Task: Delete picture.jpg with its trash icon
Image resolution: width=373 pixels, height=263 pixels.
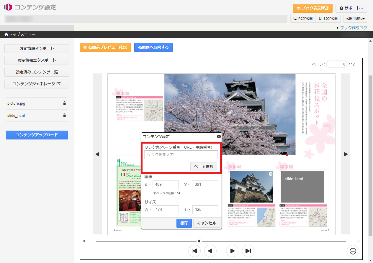Action: pyautogui.click(x=64, y=103)
